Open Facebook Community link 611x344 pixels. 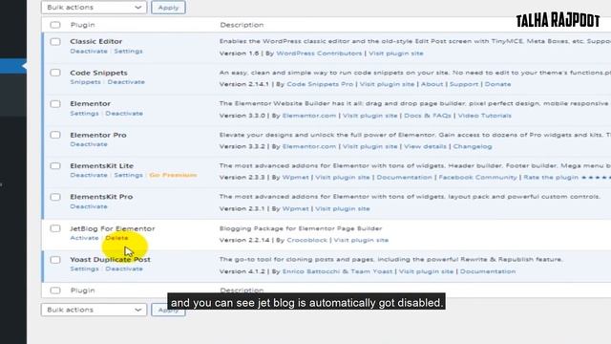click(477, 178)
